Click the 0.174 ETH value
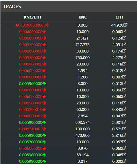137x164 pixels. pyautogui.click(x=117, y=51)
